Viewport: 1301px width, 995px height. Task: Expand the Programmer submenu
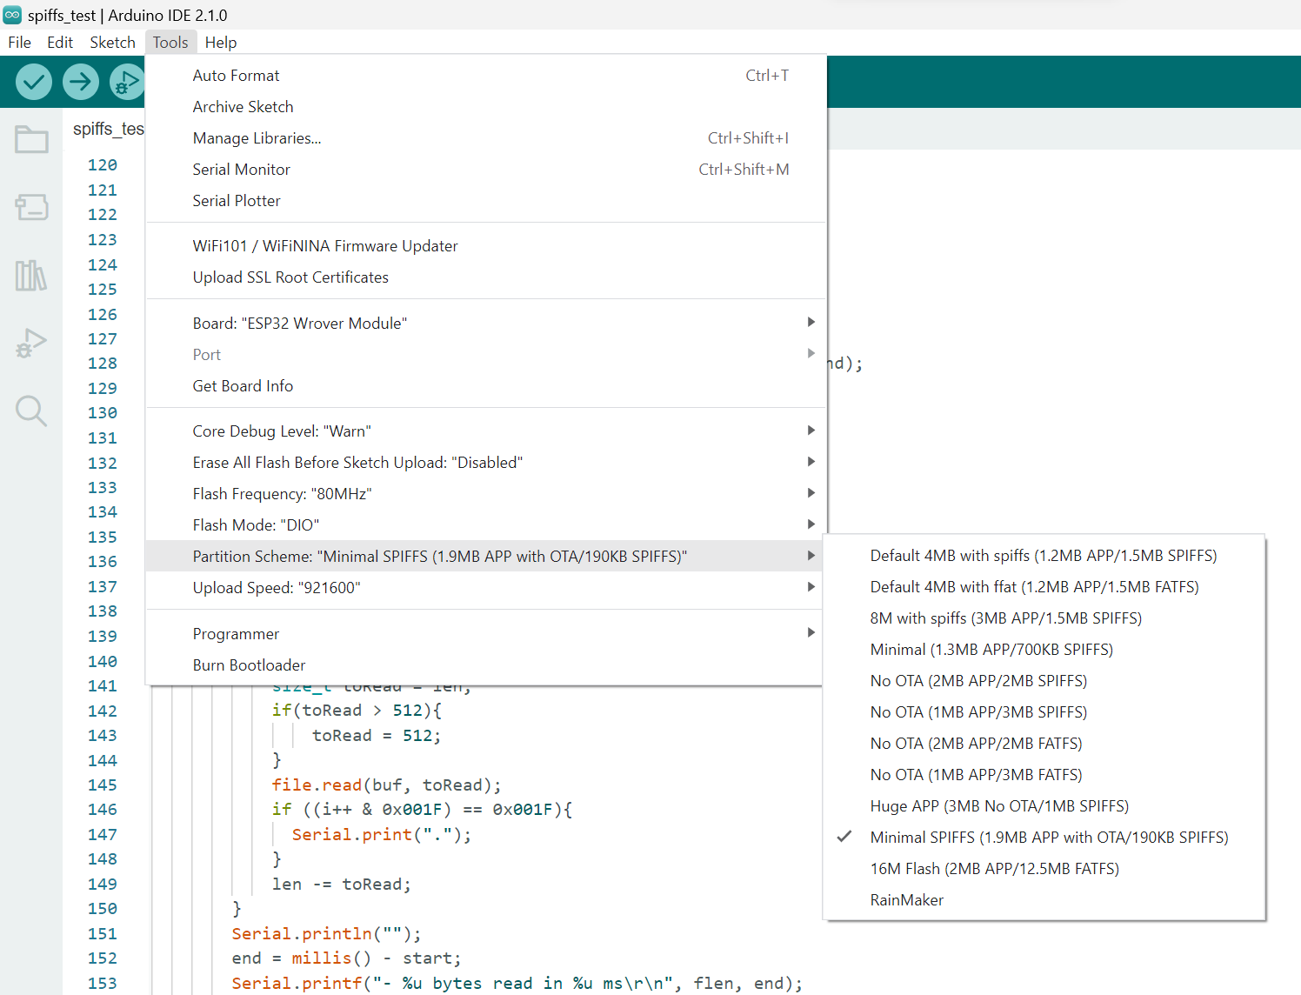pos(485,634)
